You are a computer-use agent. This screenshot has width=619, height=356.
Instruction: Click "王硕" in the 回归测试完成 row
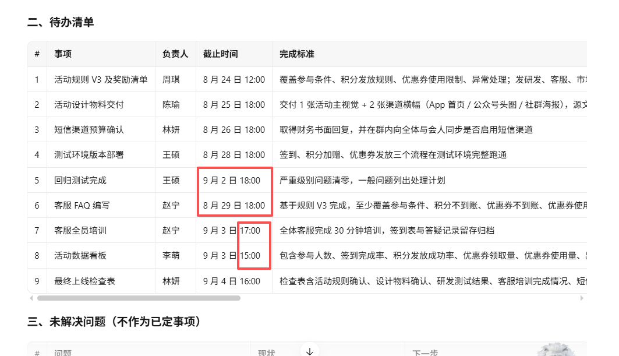171,181
